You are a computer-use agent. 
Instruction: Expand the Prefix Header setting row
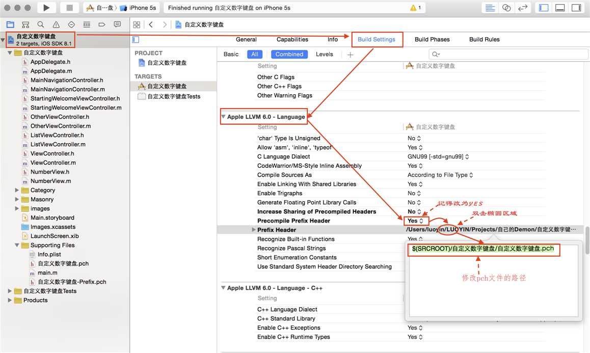coord(254,230)
